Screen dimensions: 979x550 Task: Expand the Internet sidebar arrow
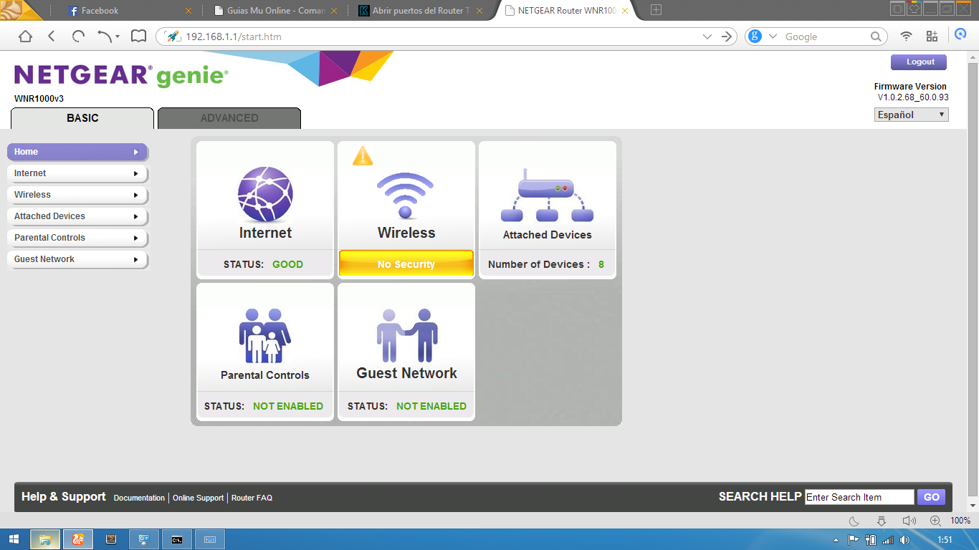136,173
